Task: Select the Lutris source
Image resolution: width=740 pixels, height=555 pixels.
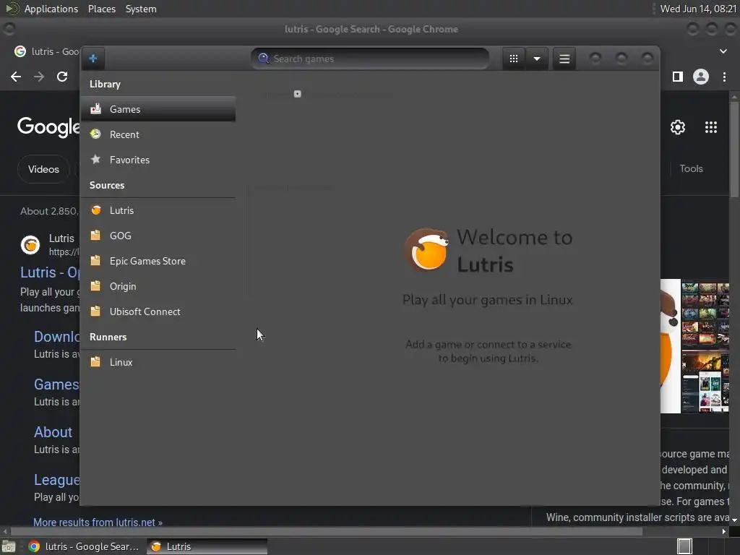Action: [x=158, y=210]
